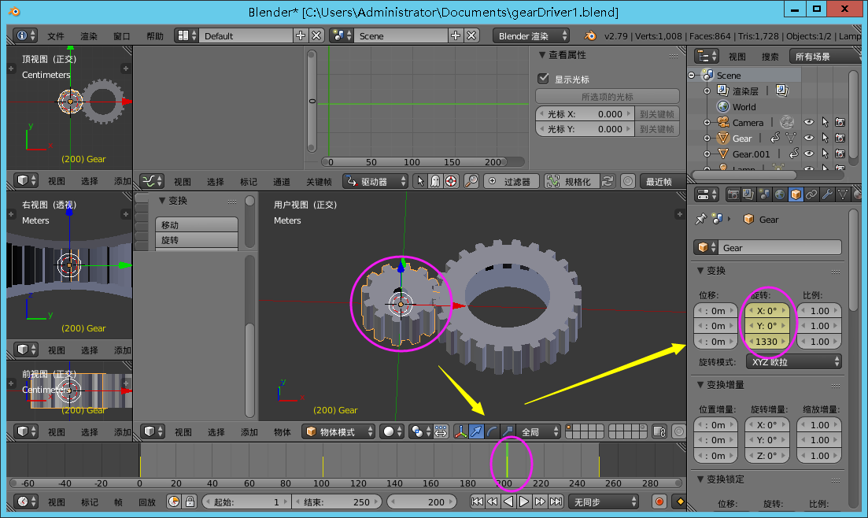Toggle selectability arrow for Gear
The image size is (868, 518).
pos(825,138)
